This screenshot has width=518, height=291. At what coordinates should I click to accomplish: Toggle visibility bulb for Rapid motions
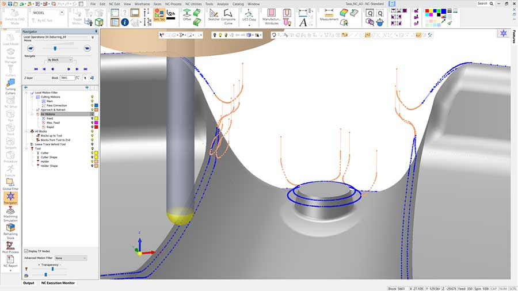point(92,127)
